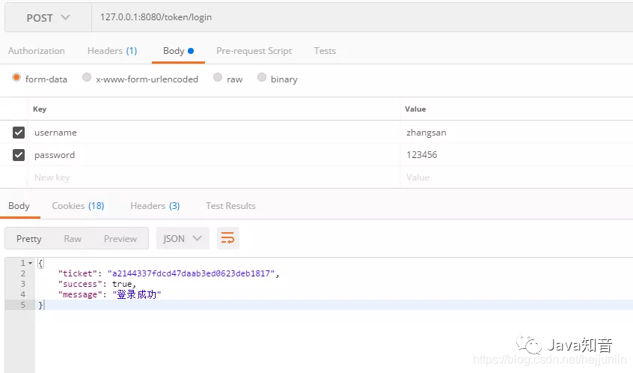Select the form-data radio button
Viewport: 633px width, 373px height.
click(x=16, y=77)
